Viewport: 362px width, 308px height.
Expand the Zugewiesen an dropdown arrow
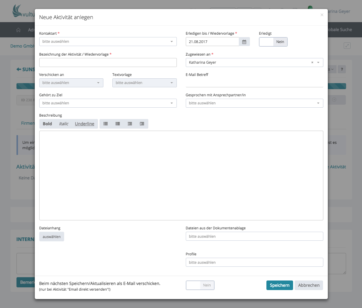pyautogui.click(x=318, y=62)
